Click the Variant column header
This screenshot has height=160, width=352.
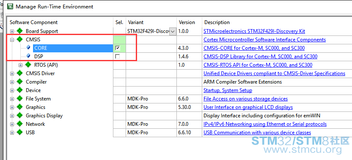pyautogui.click(x=135, y=22)
